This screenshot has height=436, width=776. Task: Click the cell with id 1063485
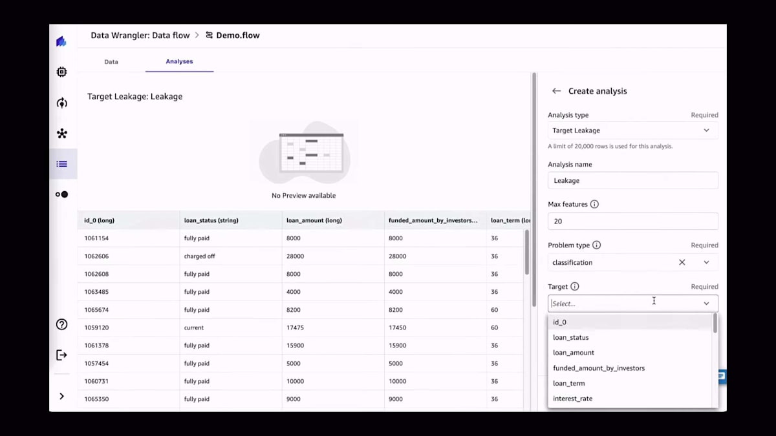(x=129, y=292)
